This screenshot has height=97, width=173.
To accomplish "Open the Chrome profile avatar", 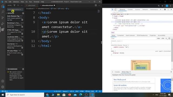I will click(x=167, y=6).
